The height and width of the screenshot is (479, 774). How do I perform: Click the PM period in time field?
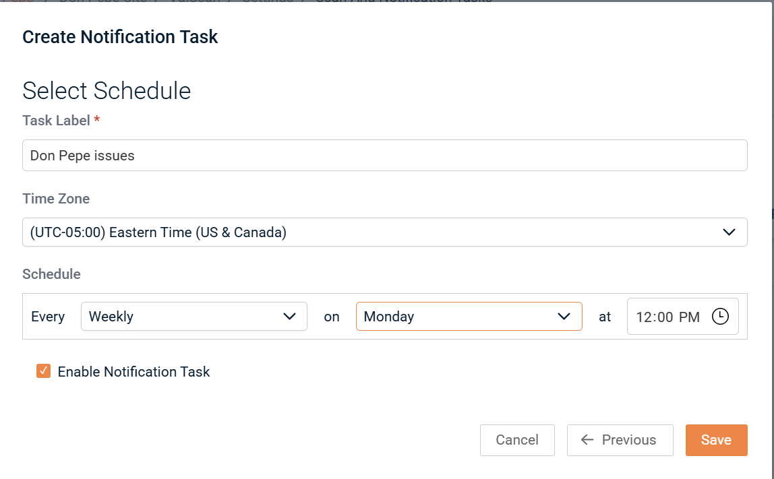689,317
